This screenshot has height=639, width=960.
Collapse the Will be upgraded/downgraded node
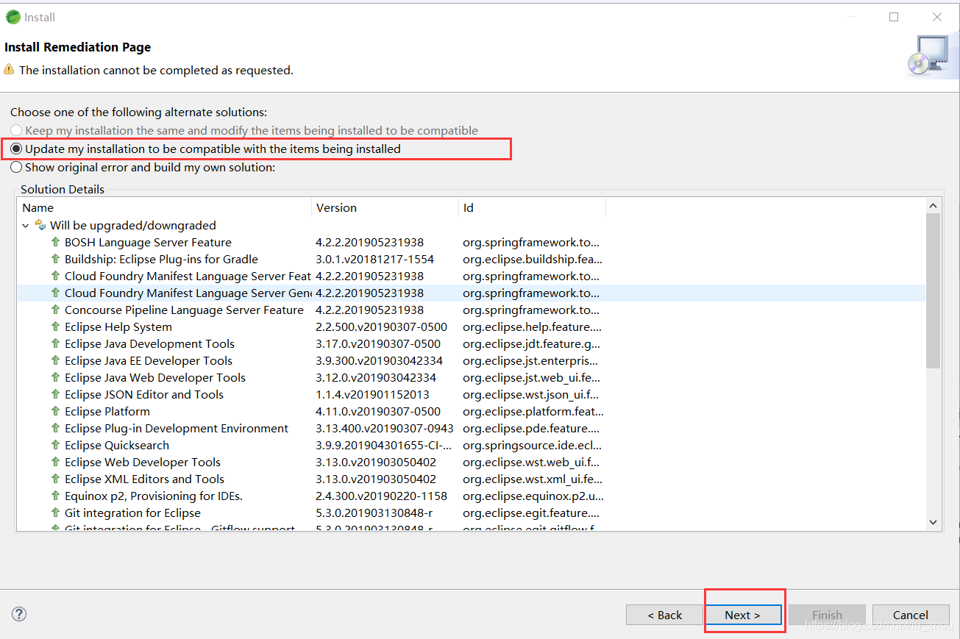(x=26, y=226)
